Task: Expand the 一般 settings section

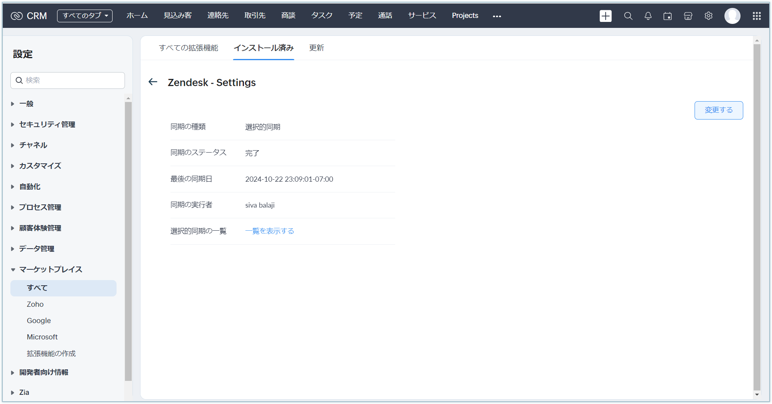Action: click(x=22, y=104)
